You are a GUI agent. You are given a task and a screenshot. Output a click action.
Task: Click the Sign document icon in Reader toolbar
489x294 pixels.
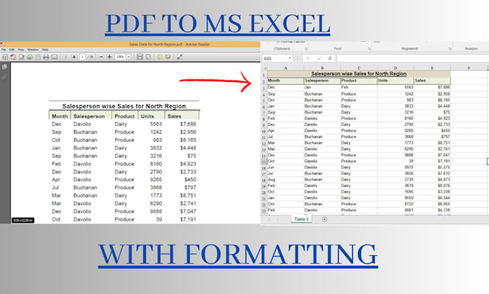[x=22, y=57]
